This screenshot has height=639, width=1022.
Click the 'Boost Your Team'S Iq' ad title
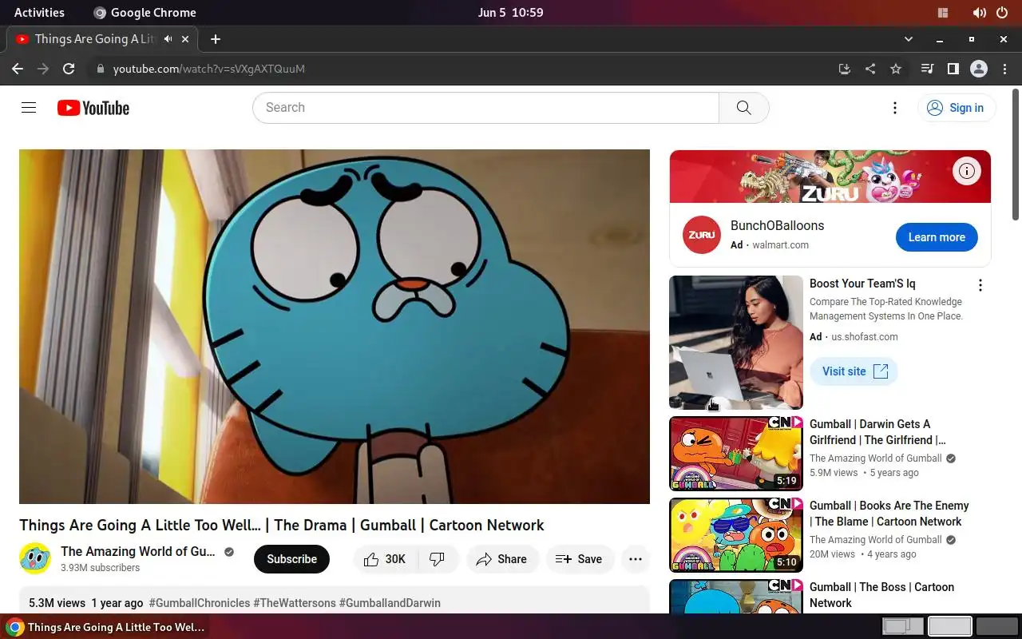point(862,284)
